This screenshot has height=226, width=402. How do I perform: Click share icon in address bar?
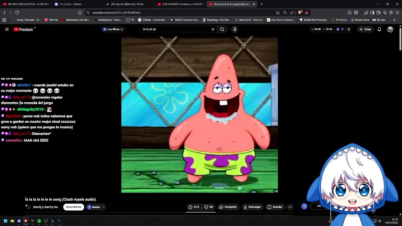point(292,13)
